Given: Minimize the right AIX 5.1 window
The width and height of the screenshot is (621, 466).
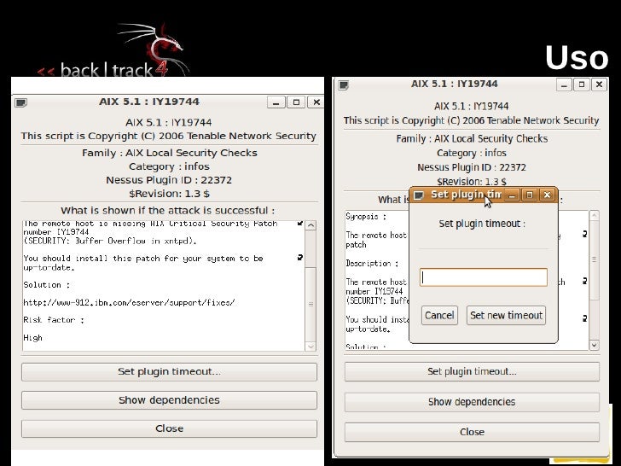Looking at the screenshot, I should pos(564,84).
